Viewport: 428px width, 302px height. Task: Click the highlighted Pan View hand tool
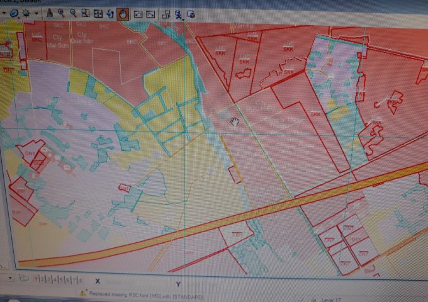(123, 13)
